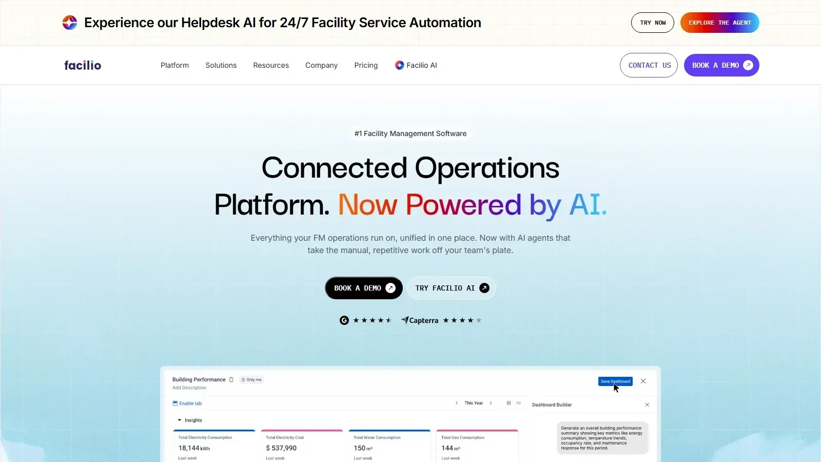
Task: Select the Total Electricity Cost card
Action: (x=302, y=446)
